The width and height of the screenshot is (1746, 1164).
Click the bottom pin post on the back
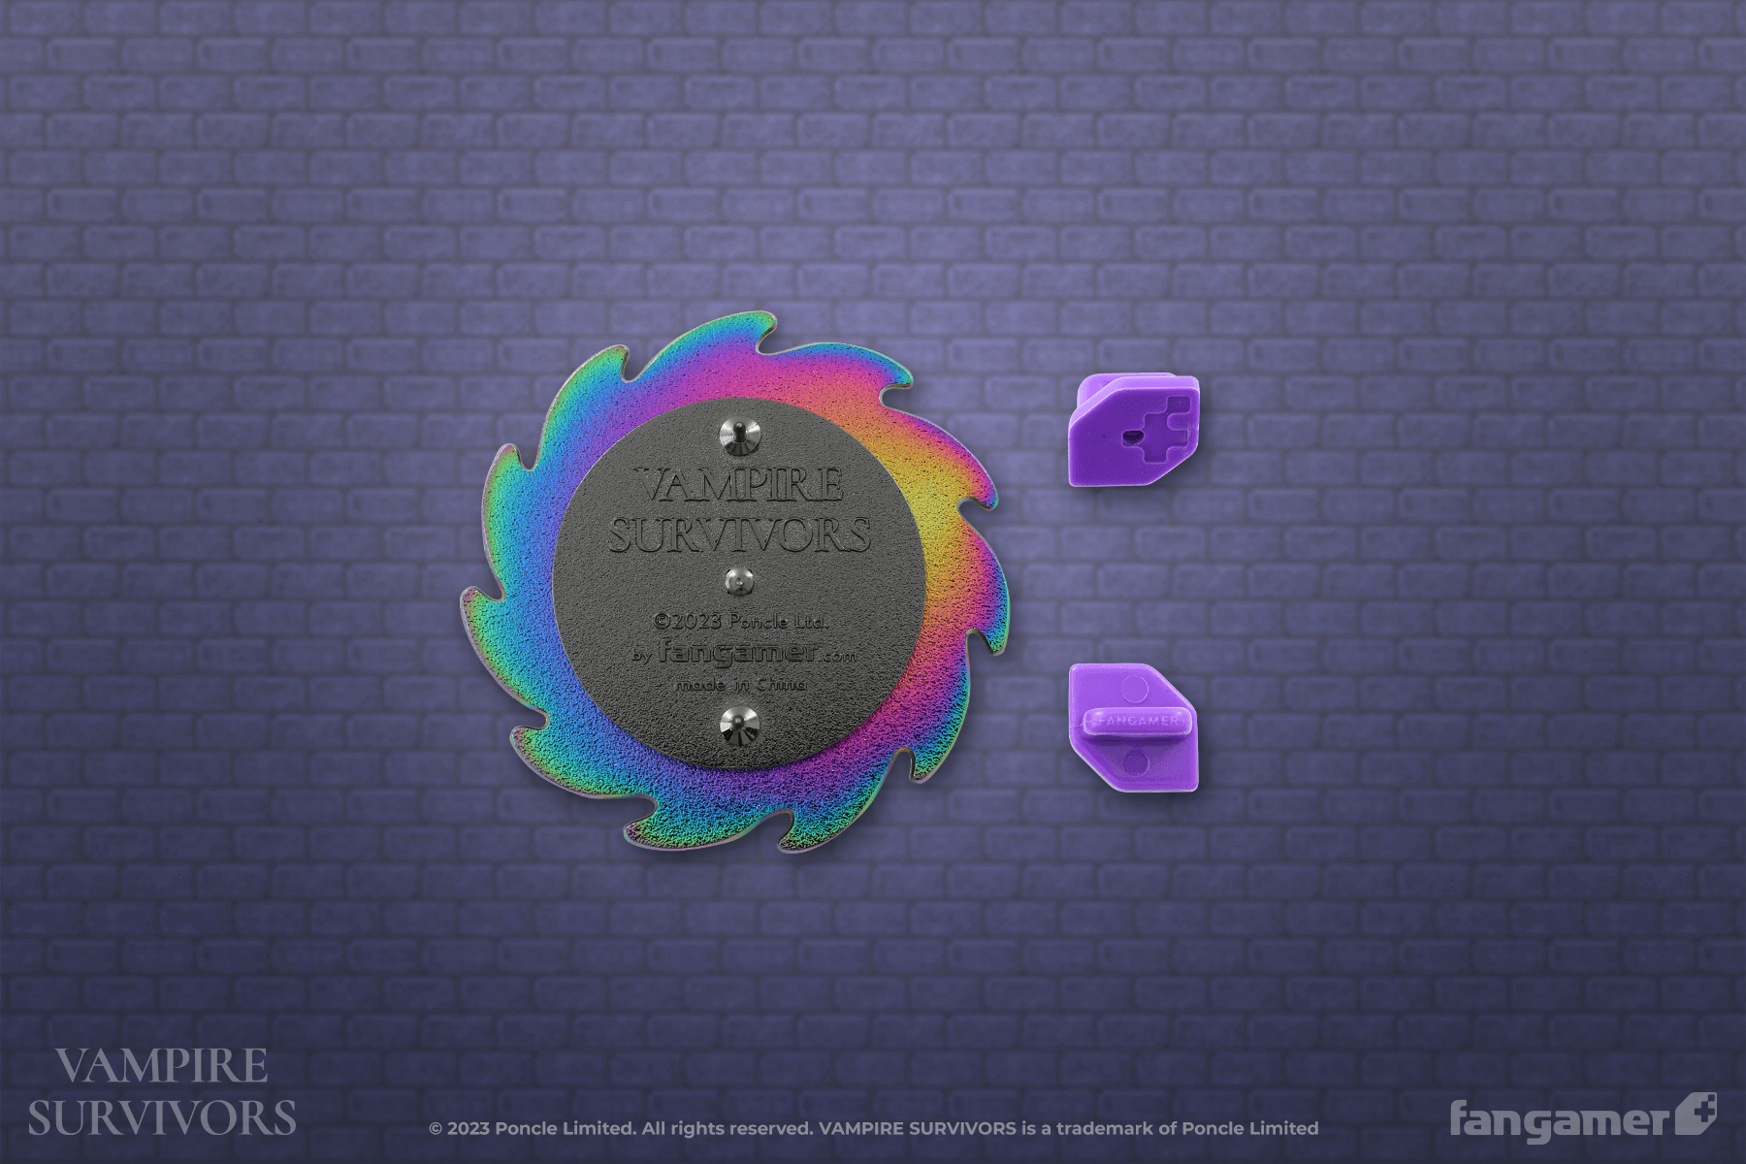(x=740, y=725)
